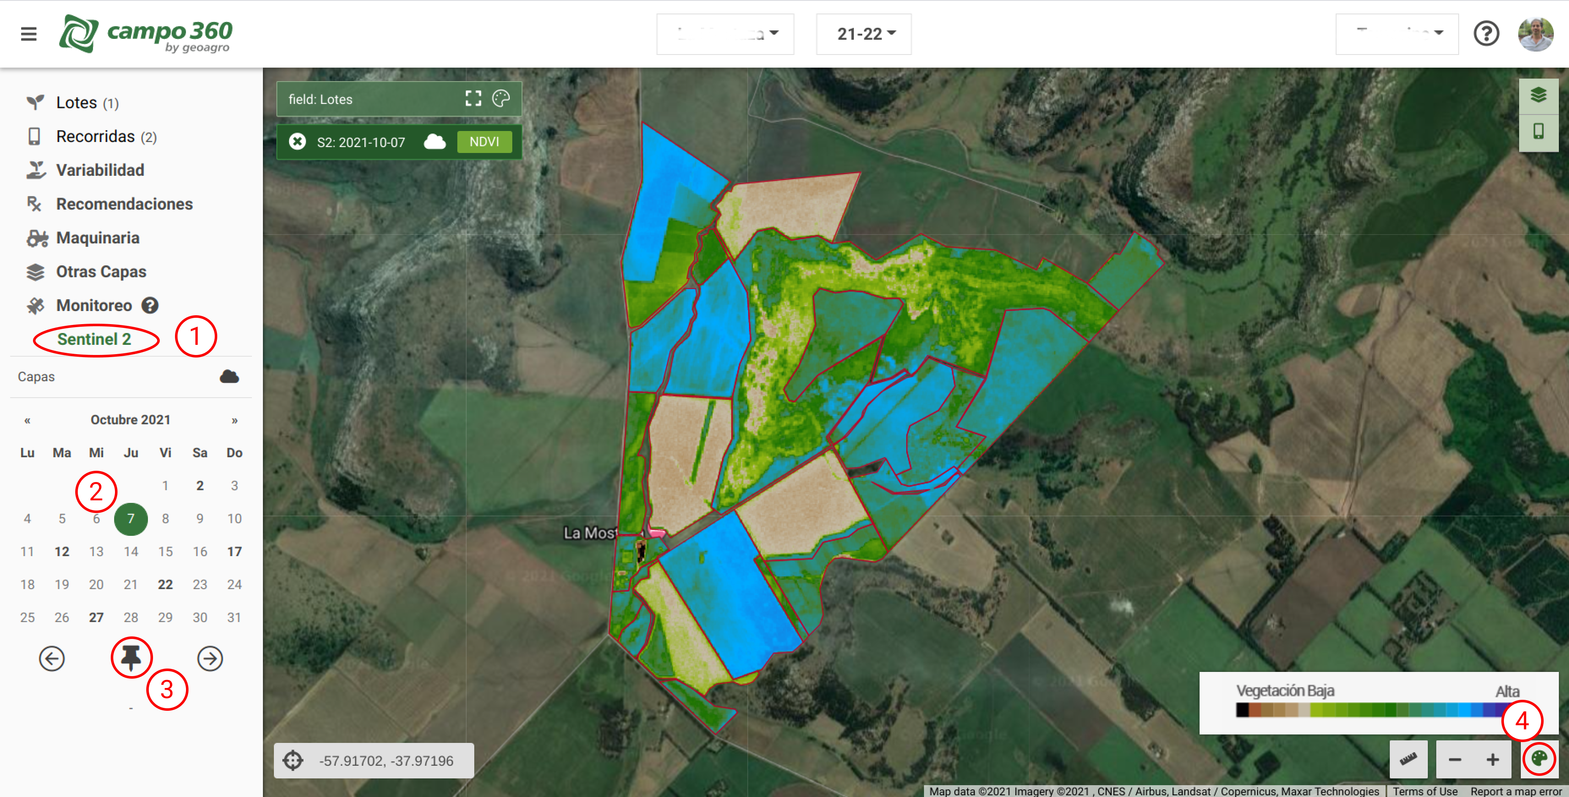The width and height of the screenshot is (1569, 797).
Task: Select October 7 in the calendar
Action: pos(131,519)
